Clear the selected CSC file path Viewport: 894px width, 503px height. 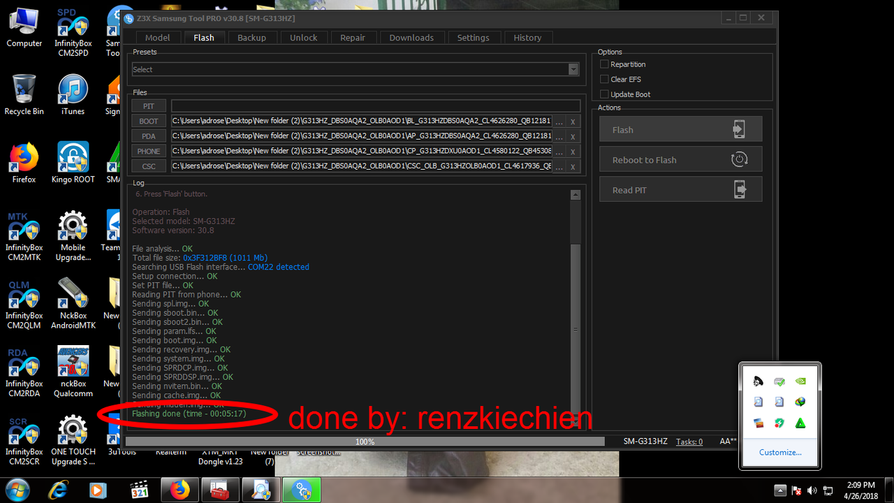coord(572,166)
